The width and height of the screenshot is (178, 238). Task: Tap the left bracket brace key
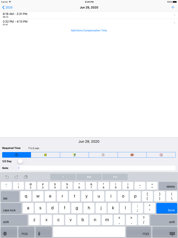[147, 196]
